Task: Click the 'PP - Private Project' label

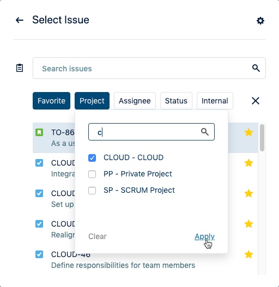Action: 137,174
